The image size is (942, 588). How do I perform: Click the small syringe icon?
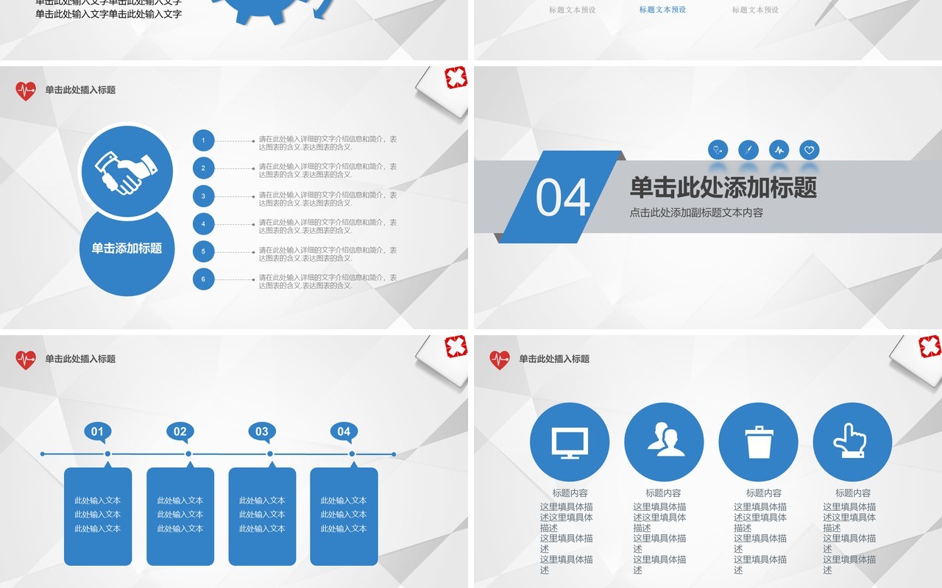748,150
